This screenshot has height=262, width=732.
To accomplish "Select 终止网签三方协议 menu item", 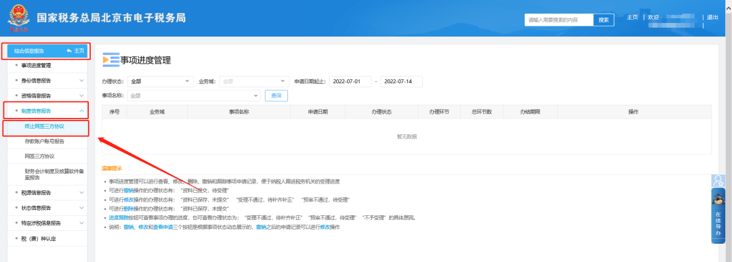I will [45, 127].
